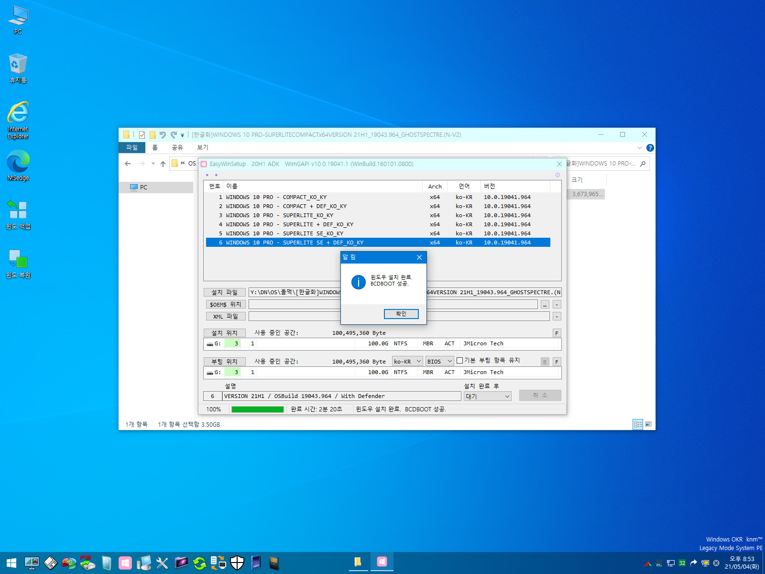
Task: Click the 부팅 위치 button
Action: (225, 362)
